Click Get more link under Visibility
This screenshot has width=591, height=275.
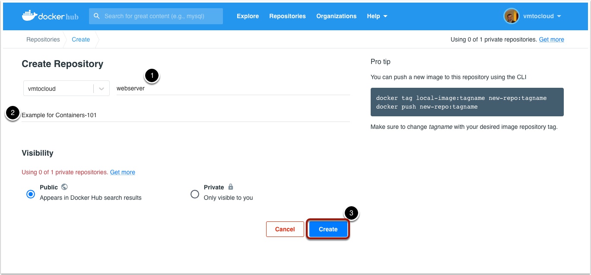click(x=123, y=172)
